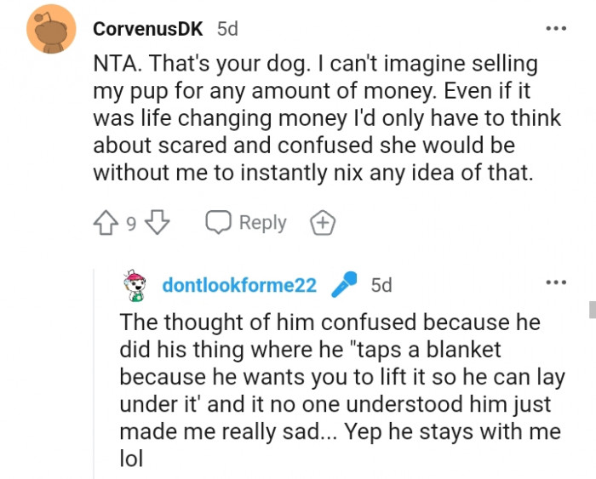Click CorvenusDK's orange avatar

pyautogui.click(x=52, y=29)
